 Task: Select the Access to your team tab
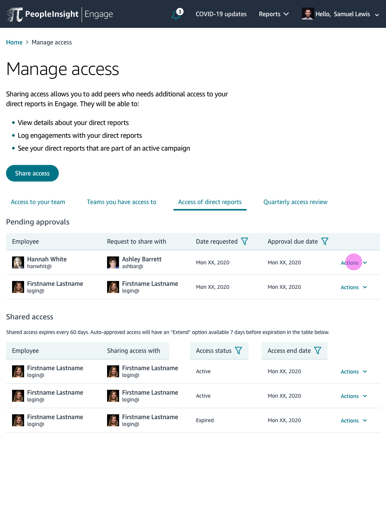pyautogui.click(x=38, y=202)
